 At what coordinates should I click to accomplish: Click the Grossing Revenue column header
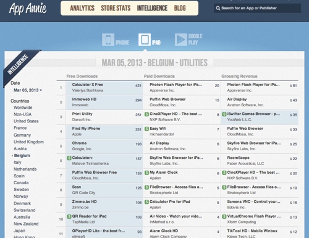click(239, 77)
